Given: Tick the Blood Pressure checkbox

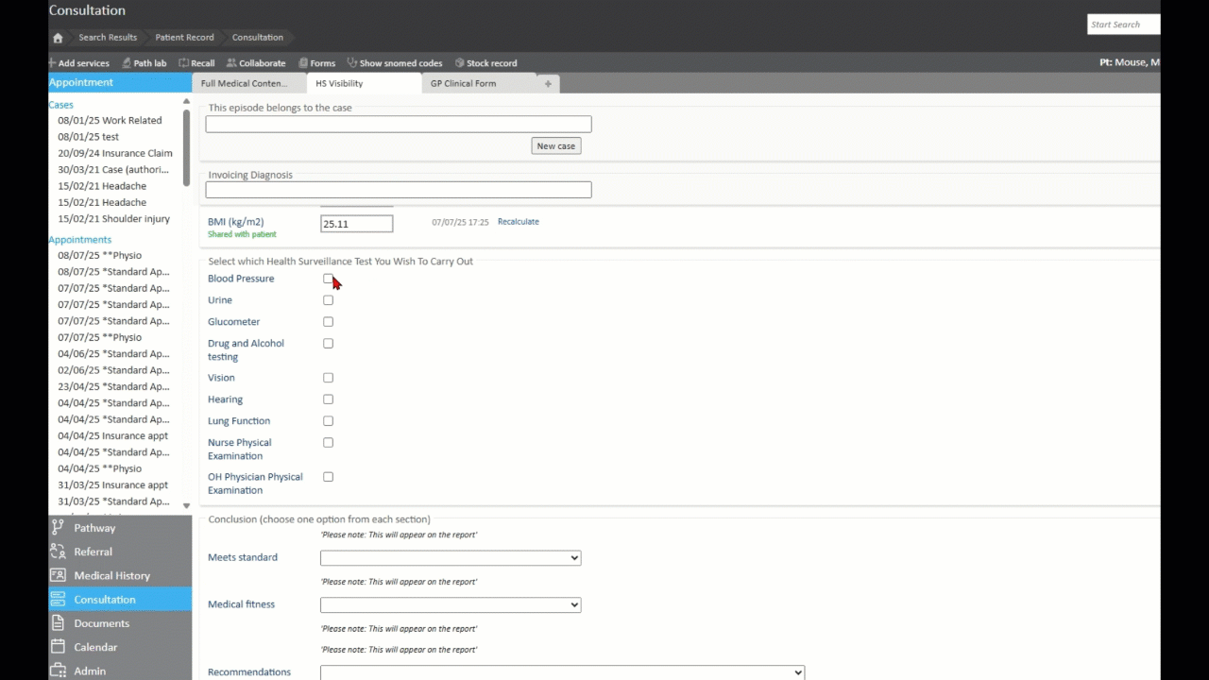Looking at the screenshot, I should (328, 279).
